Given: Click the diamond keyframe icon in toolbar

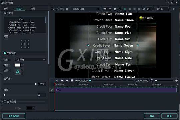Looking at the screenshot, I should click(x=173, y=9).
